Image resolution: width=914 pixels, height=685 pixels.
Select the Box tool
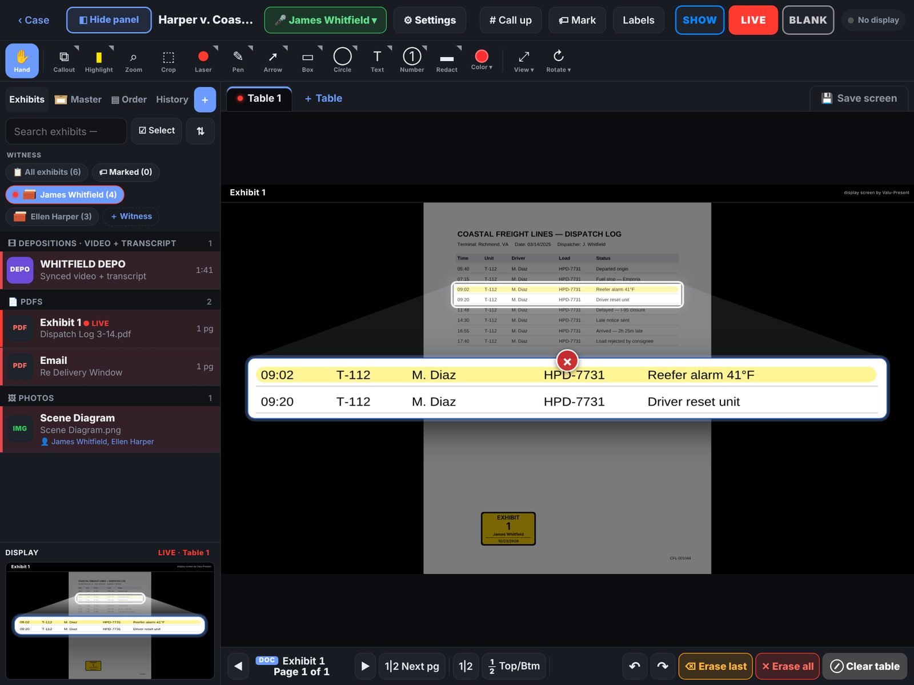pos(308,61)
